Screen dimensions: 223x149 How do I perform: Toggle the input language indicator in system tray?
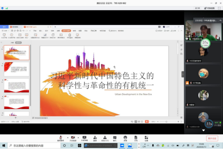pyautogui.click(x=188, y=145)
